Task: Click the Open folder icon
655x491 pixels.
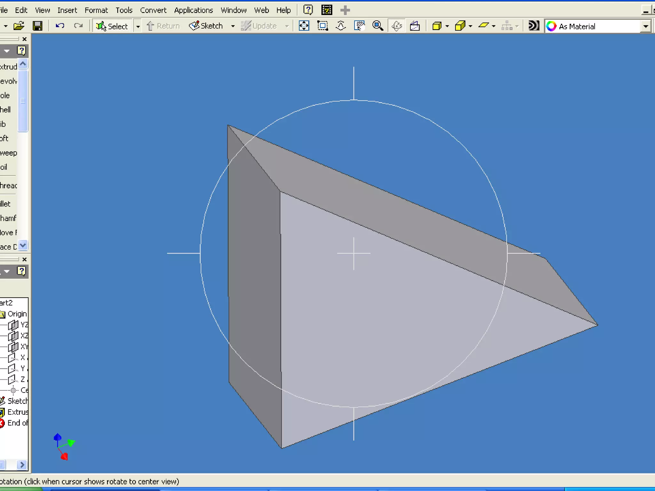Action: pos(19,26)
